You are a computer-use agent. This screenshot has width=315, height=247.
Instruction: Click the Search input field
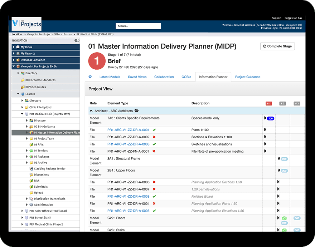pos(138,26)
